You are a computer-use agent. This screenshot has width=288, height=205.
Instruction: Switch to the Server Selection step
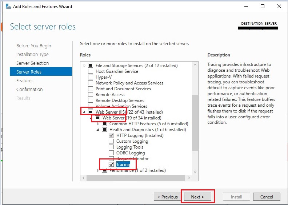(x=32, y=63)
